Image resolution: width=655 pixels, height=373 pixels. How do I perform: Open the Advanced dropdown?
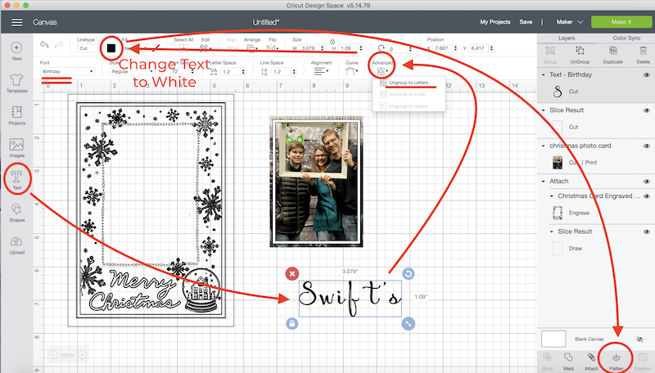pyautogui.click(x=382, y=72)
